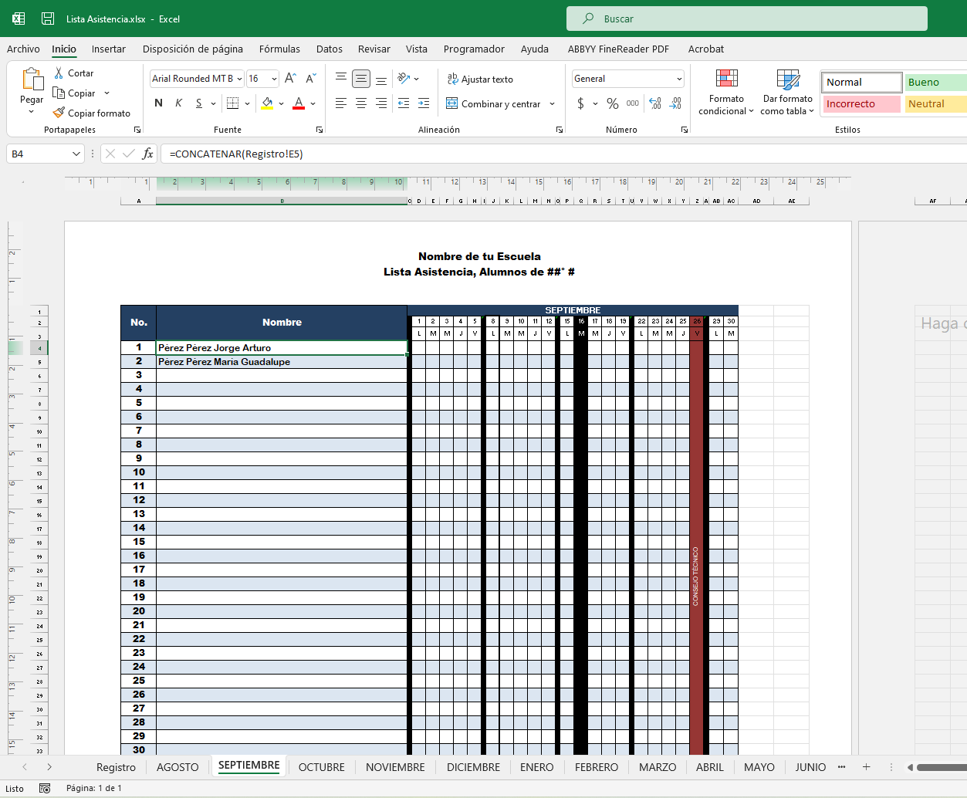Switch to the OCTUBRE sheet tab
The image size is (967, 798).
point(321,767)
